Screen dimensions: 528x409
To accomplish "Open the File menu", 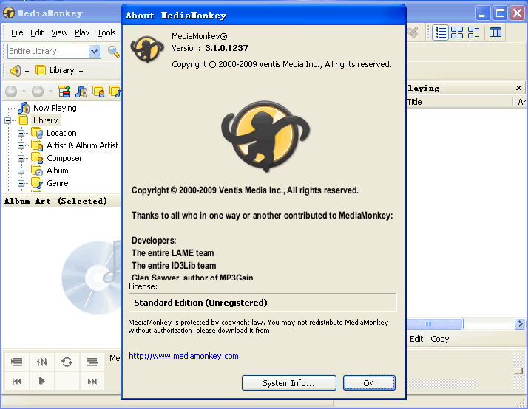I will coord(17,32).
